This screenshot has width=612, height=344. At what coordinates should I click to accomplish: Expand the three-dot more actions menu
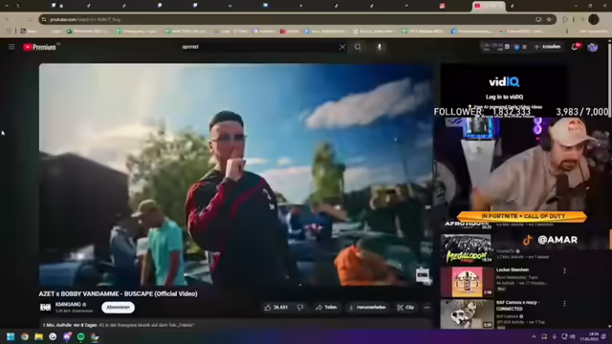[427, 308]
